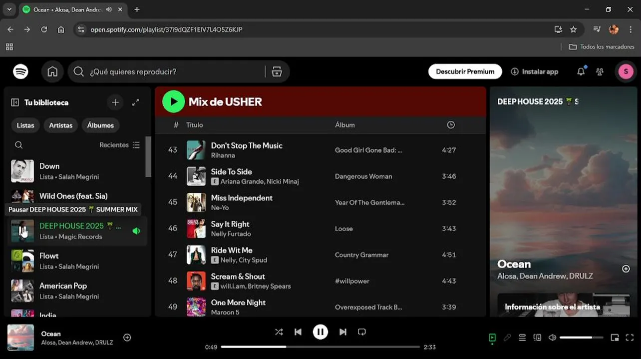
Task: Click Instalar app
Action: (535, 72)
